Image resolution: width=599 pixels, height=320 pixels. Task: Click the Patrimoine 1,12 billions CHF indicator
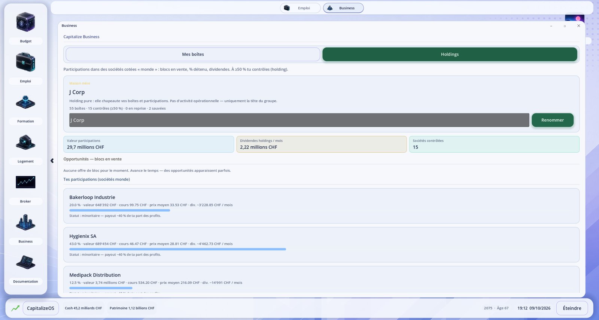tap(132, 308)
